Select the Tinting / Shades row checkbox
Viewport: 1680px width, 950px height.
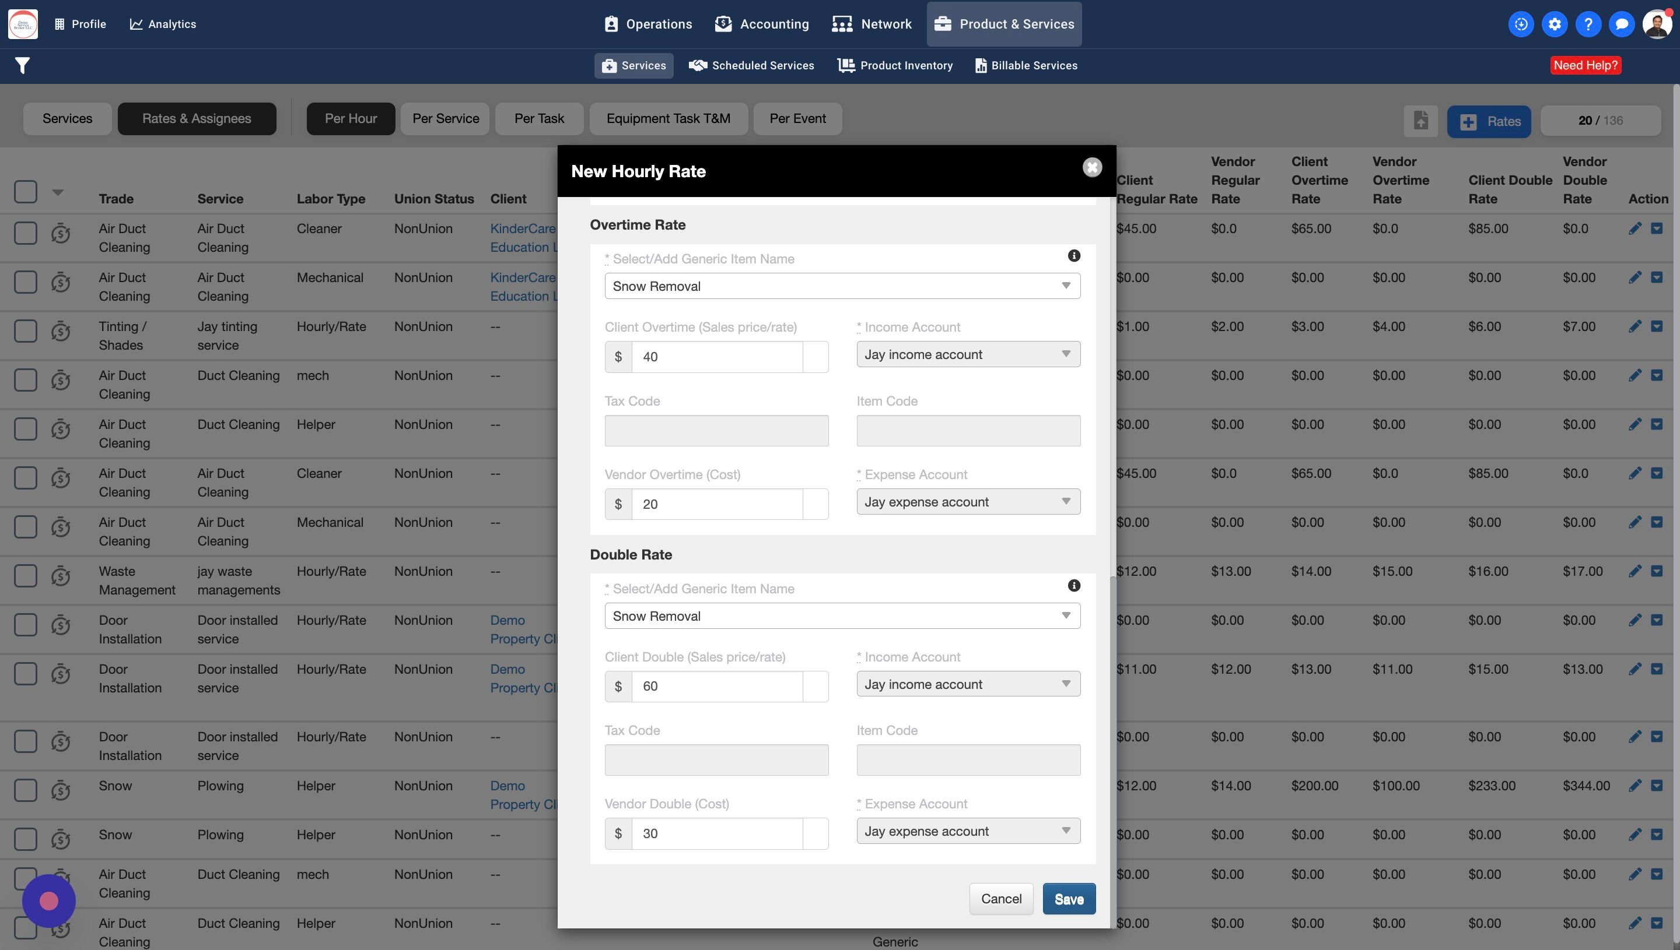pyautogui.click(x=26, y=331)
